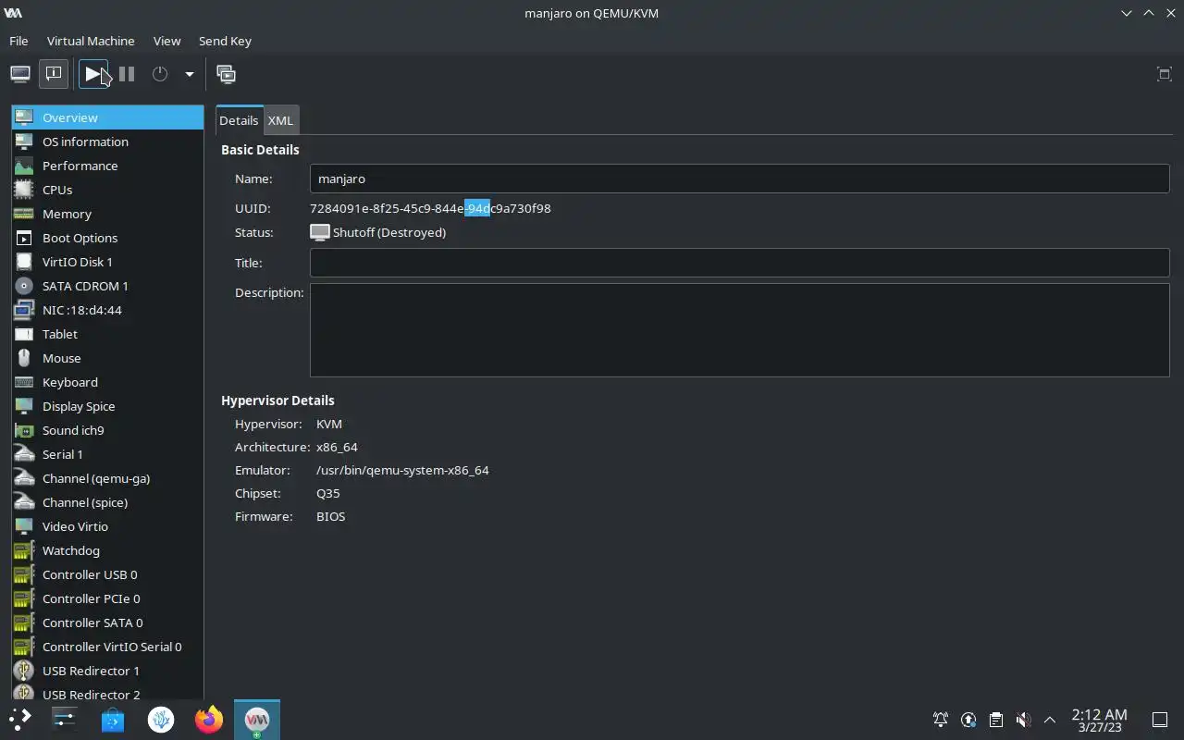
Task: Switch to the XML tab
Action: pyautogui.click(x=280, y=120)
